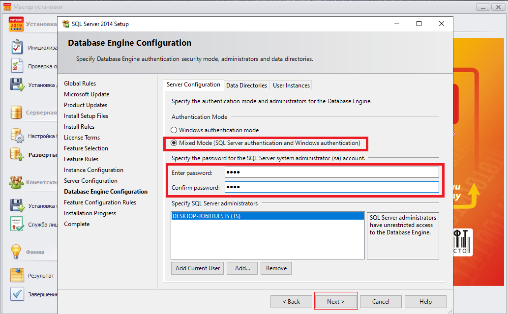This screenshot has width=508, height=314.
Task: Click the database plus icon beside Развертывание
Action: click(x=17, y=154)
